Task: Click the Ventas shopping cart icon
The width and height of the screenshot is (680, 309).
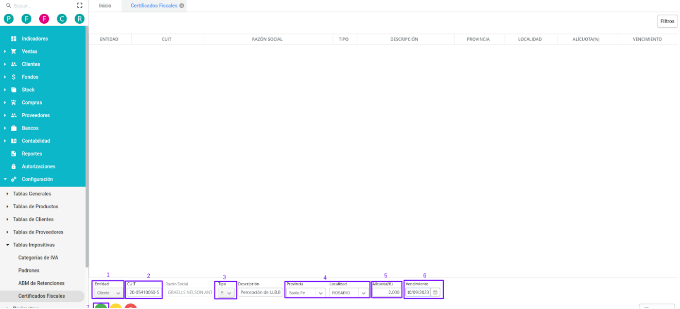Action: [x=14, y=51]
